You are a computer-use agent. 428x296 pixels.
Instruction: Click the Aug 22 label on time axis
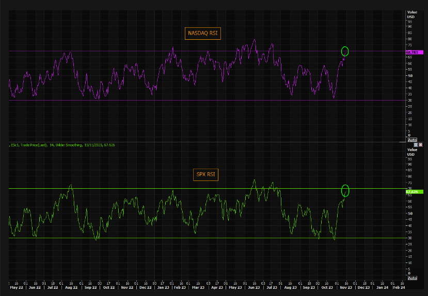[71, 288]
